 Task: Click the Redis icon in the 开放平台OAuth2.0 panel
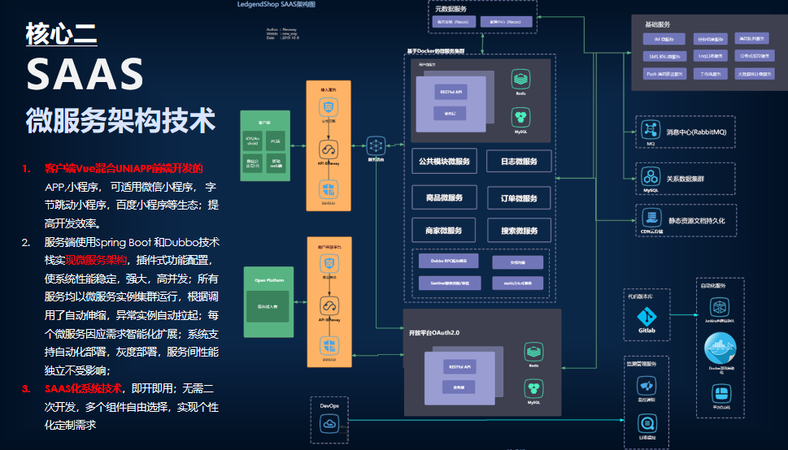click(x=533, y=353)
